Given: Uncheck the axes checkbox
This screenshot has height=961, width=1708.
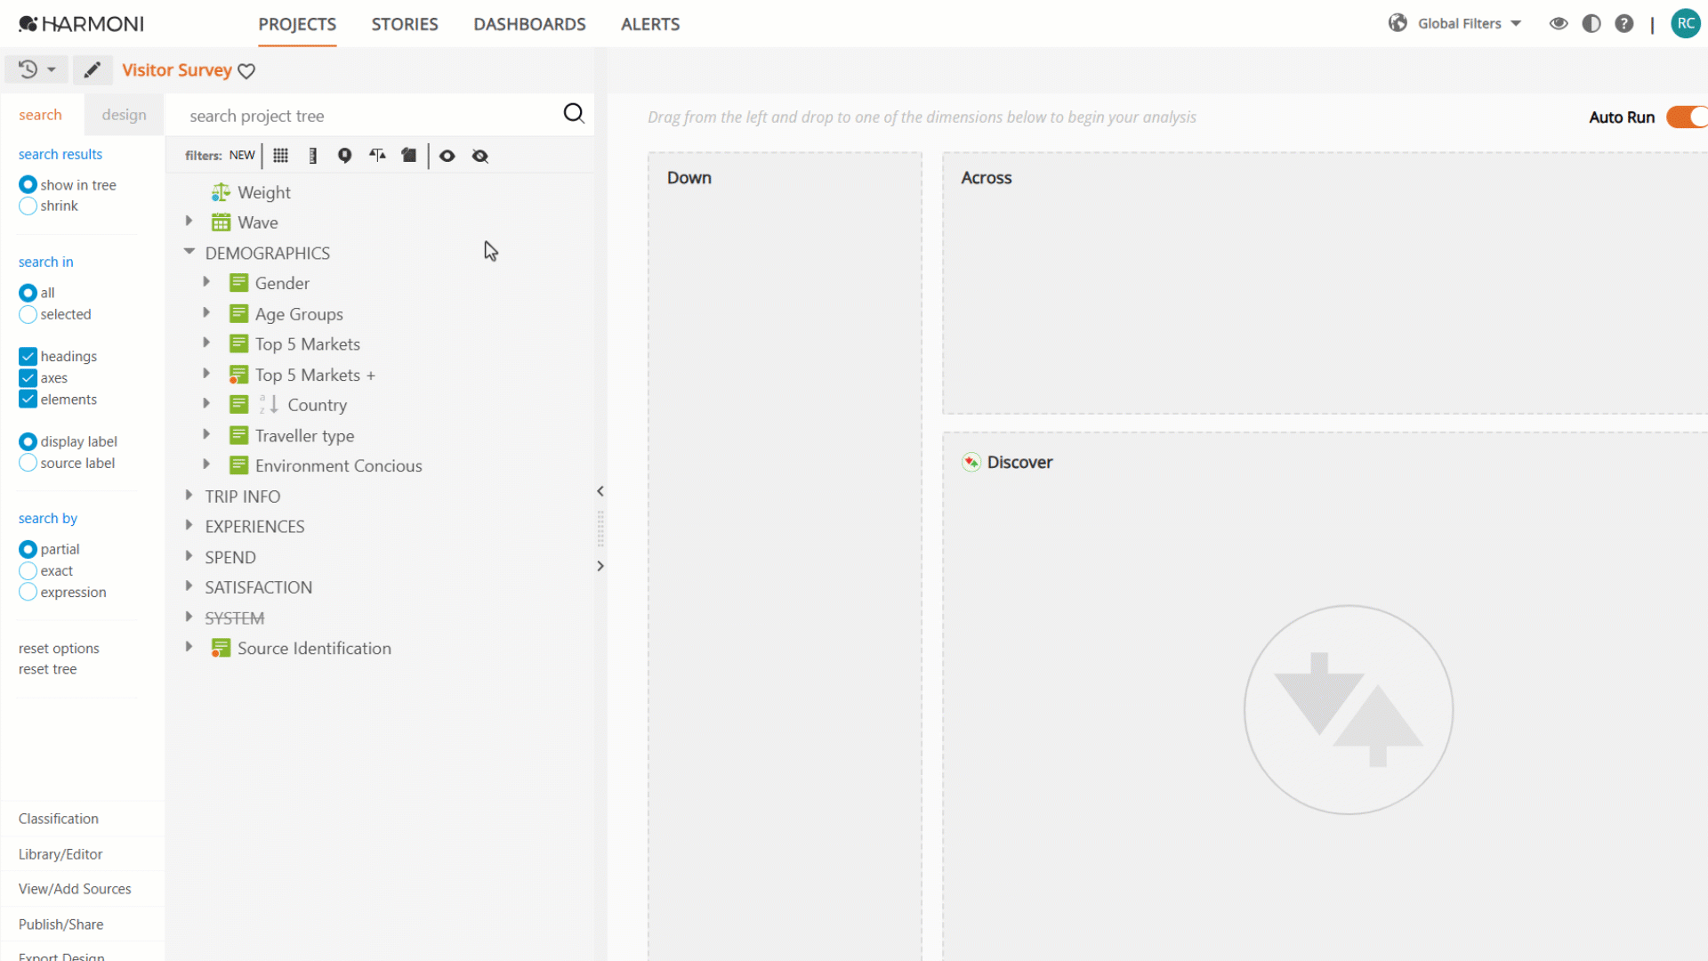Looking at the screenshot, I should pos(28,377).
